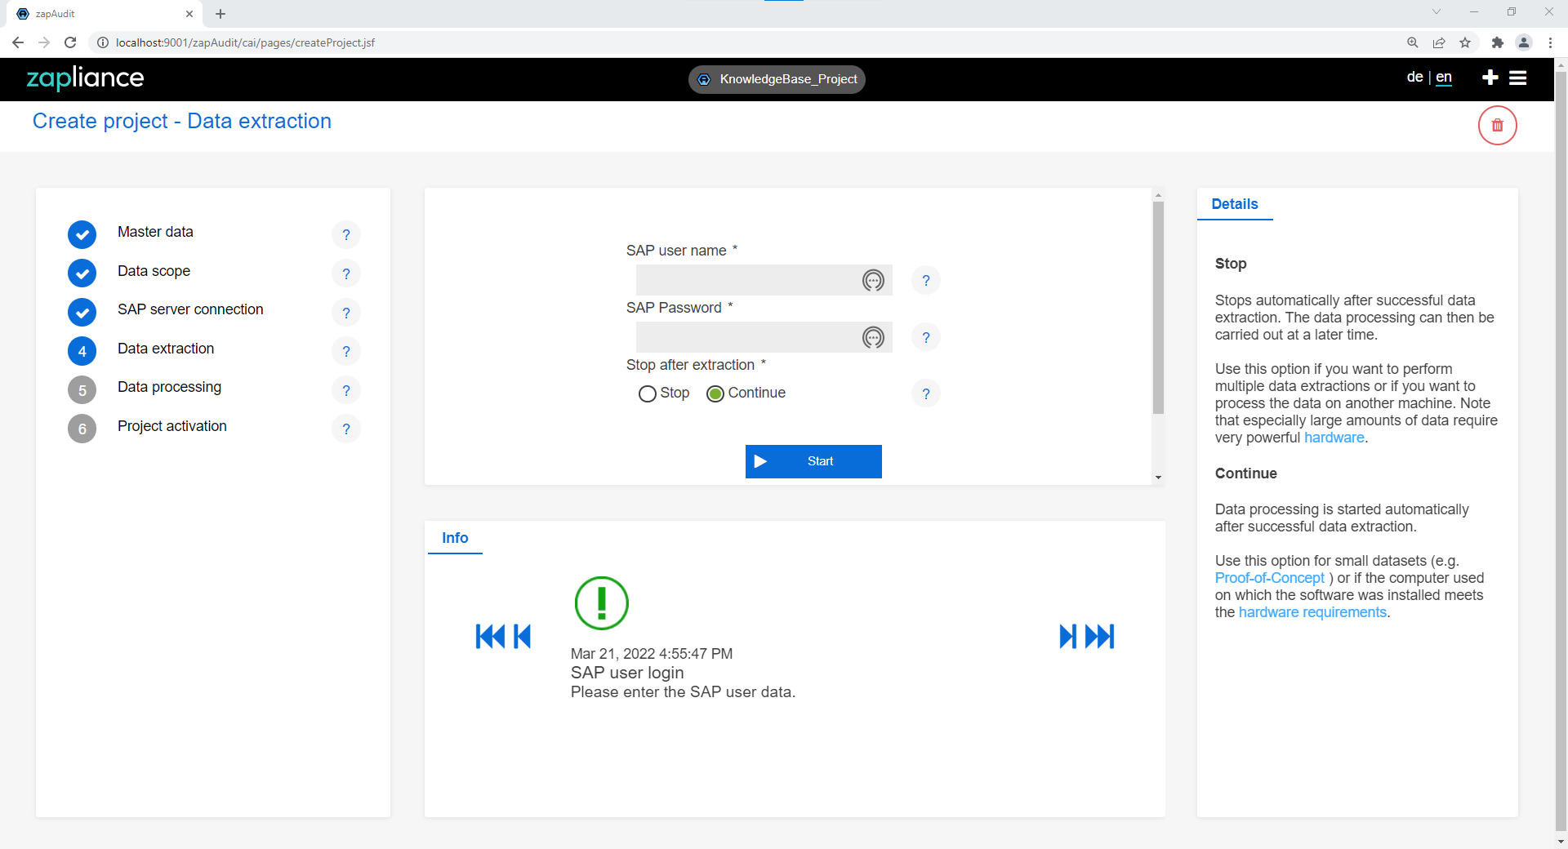Image resolution: width=1568 pixels, height=849 pixels.
Task: Open help for Data processing step
Action: click(346, 390)
